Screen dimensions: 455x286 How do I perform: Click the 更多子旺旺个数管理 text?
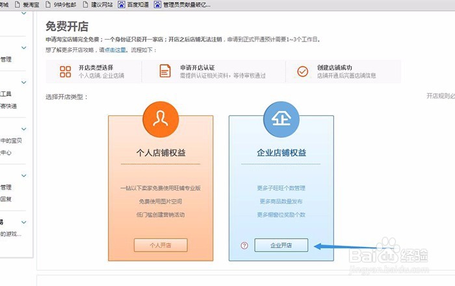click(x=281, y=188)
